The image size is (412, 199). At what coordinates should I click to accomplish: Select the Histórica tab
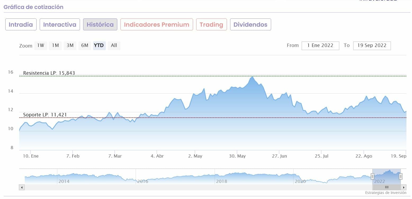click(100, 25)
